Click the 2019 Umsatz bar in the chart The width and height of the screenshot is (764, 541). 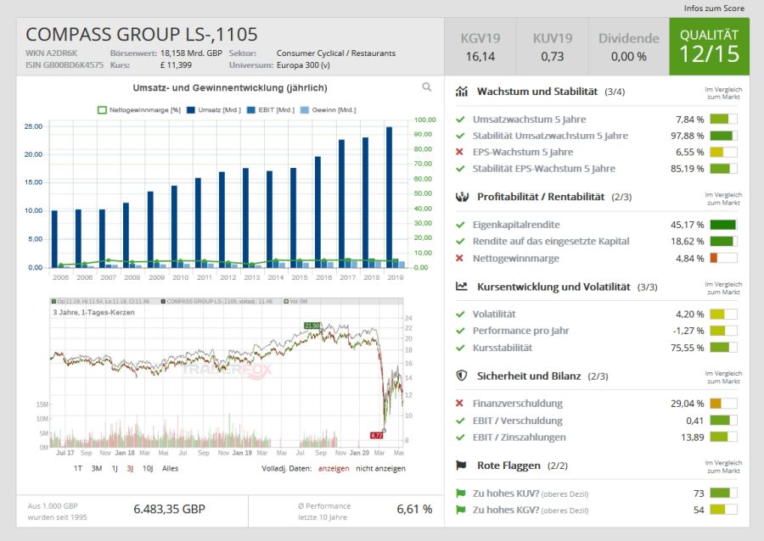pyautogui.click(x=390, y=197)
